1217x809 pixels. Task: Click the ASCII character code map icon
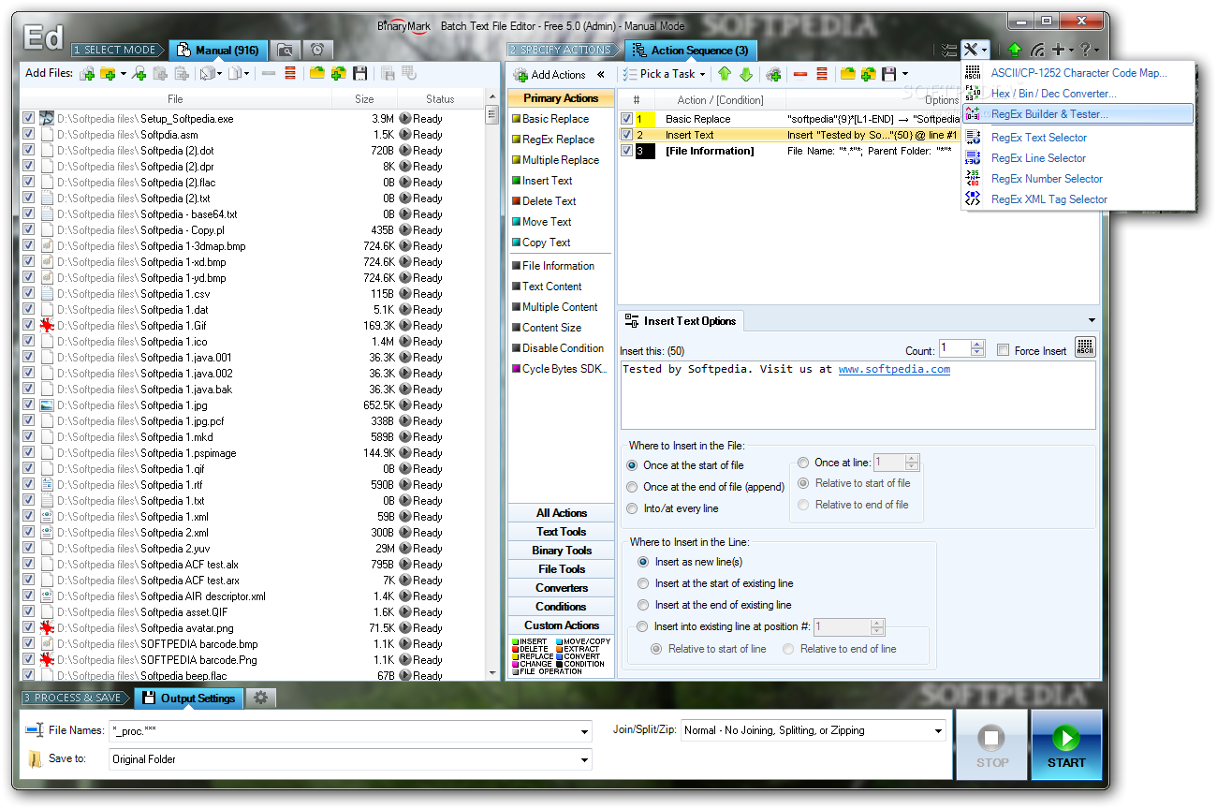pos(973,73)
